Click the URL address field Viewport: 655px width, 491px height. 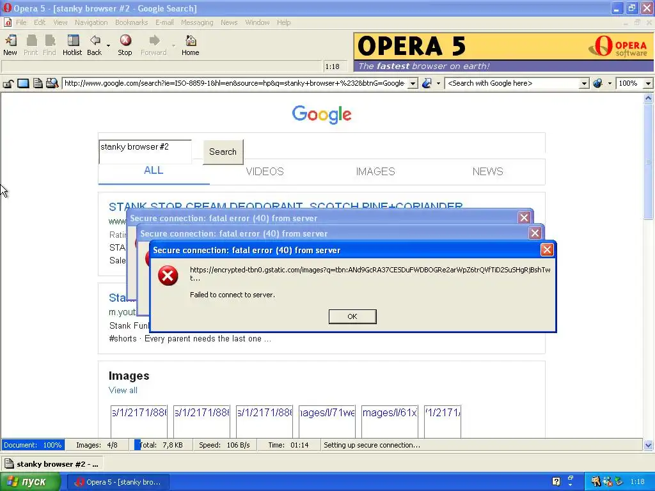[x=235, y=84]
